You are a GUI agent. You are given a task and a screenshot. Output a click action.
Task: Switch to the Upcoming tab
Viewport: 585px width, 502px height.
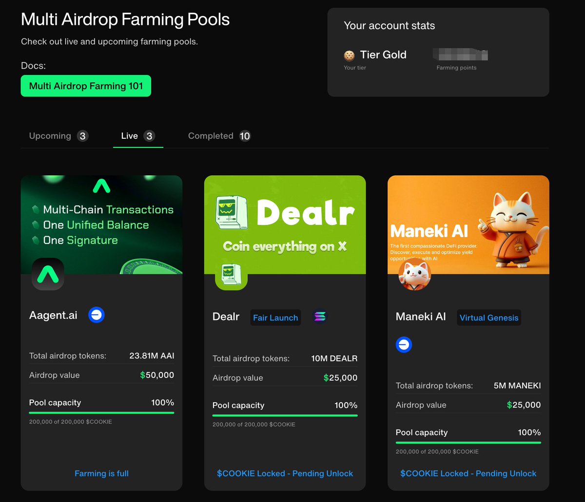58,136
